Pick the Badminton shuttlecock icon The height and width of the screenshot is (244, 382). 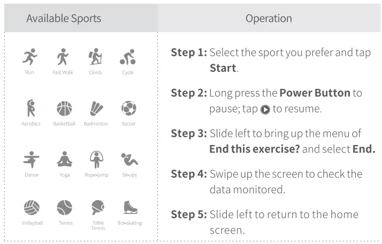click(96, 109)
